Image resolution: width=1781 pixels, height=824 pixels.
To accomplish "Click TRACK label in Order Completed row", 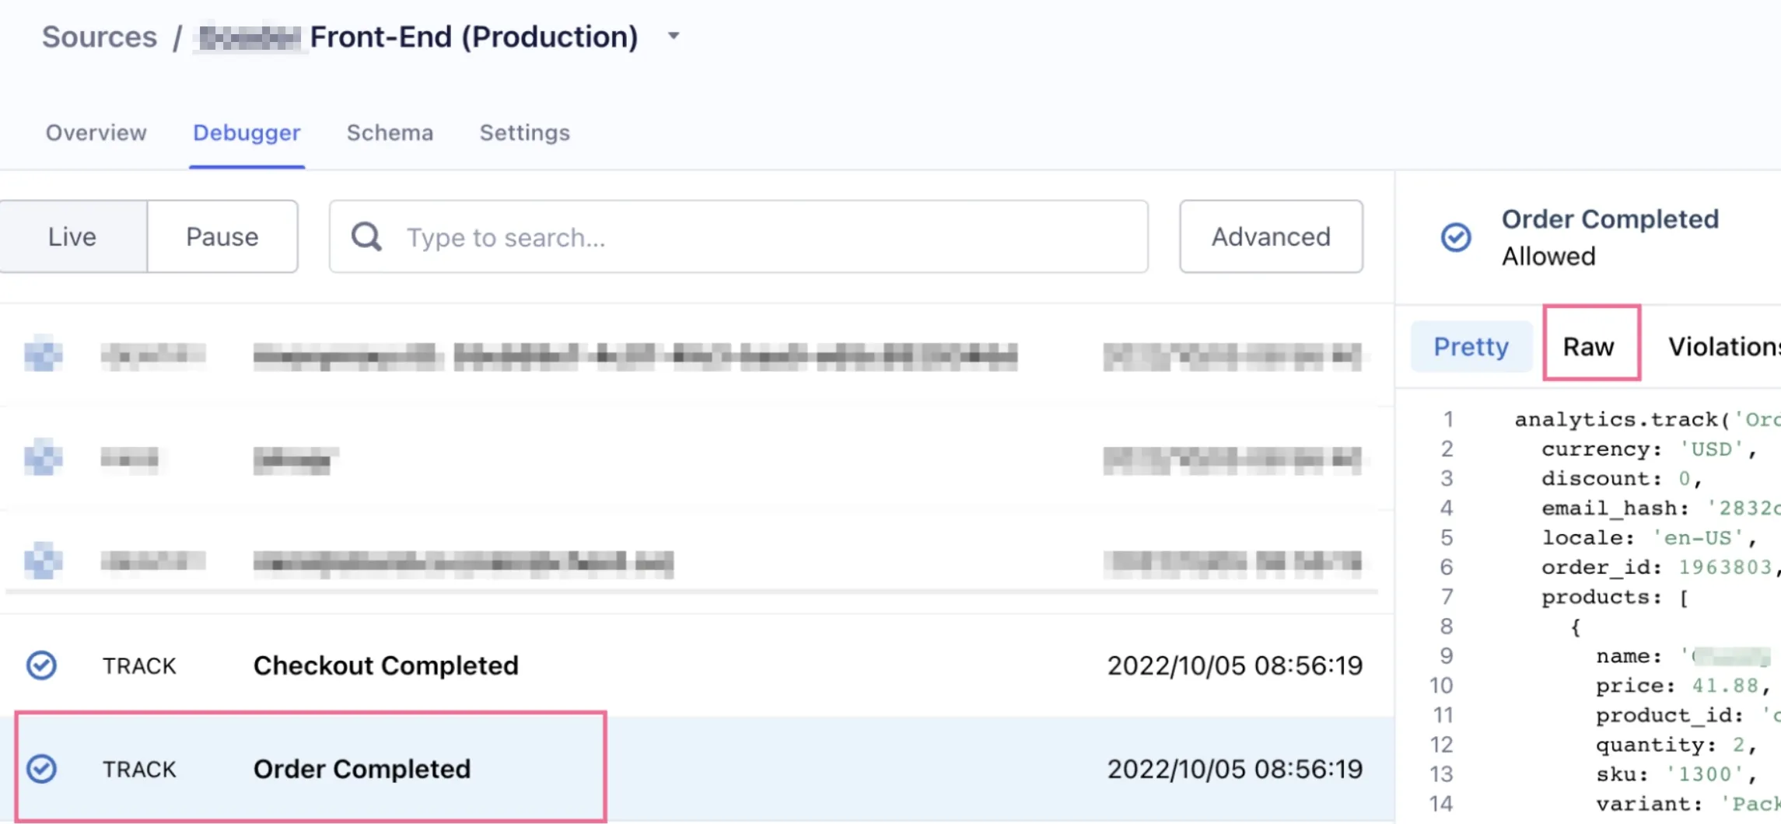I will (x=139, y=770).
